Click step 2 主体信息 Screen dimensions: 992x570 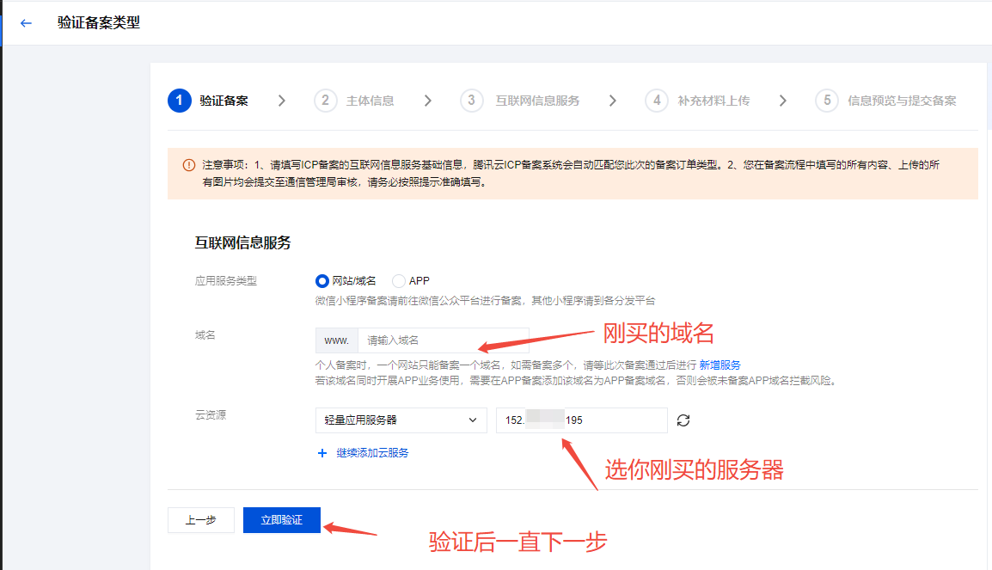point(354,101)
